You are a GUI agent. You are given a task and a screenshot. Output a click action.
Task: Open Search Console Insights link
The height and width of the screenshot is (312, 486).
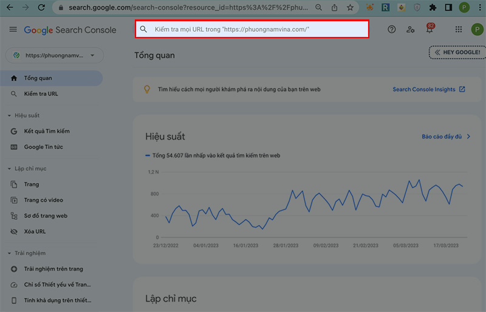coord(423,90)
